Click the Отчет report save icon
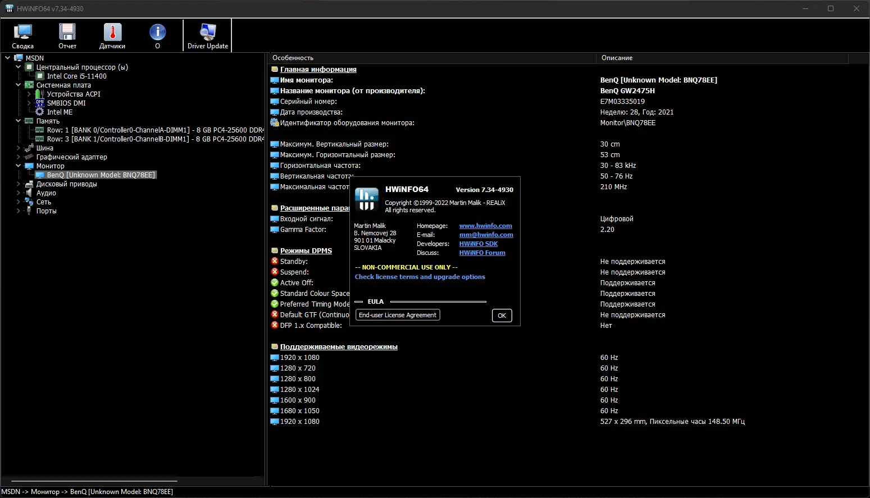Image resolution: width=870 pixels, height=498 pixels. coord(67,33)
